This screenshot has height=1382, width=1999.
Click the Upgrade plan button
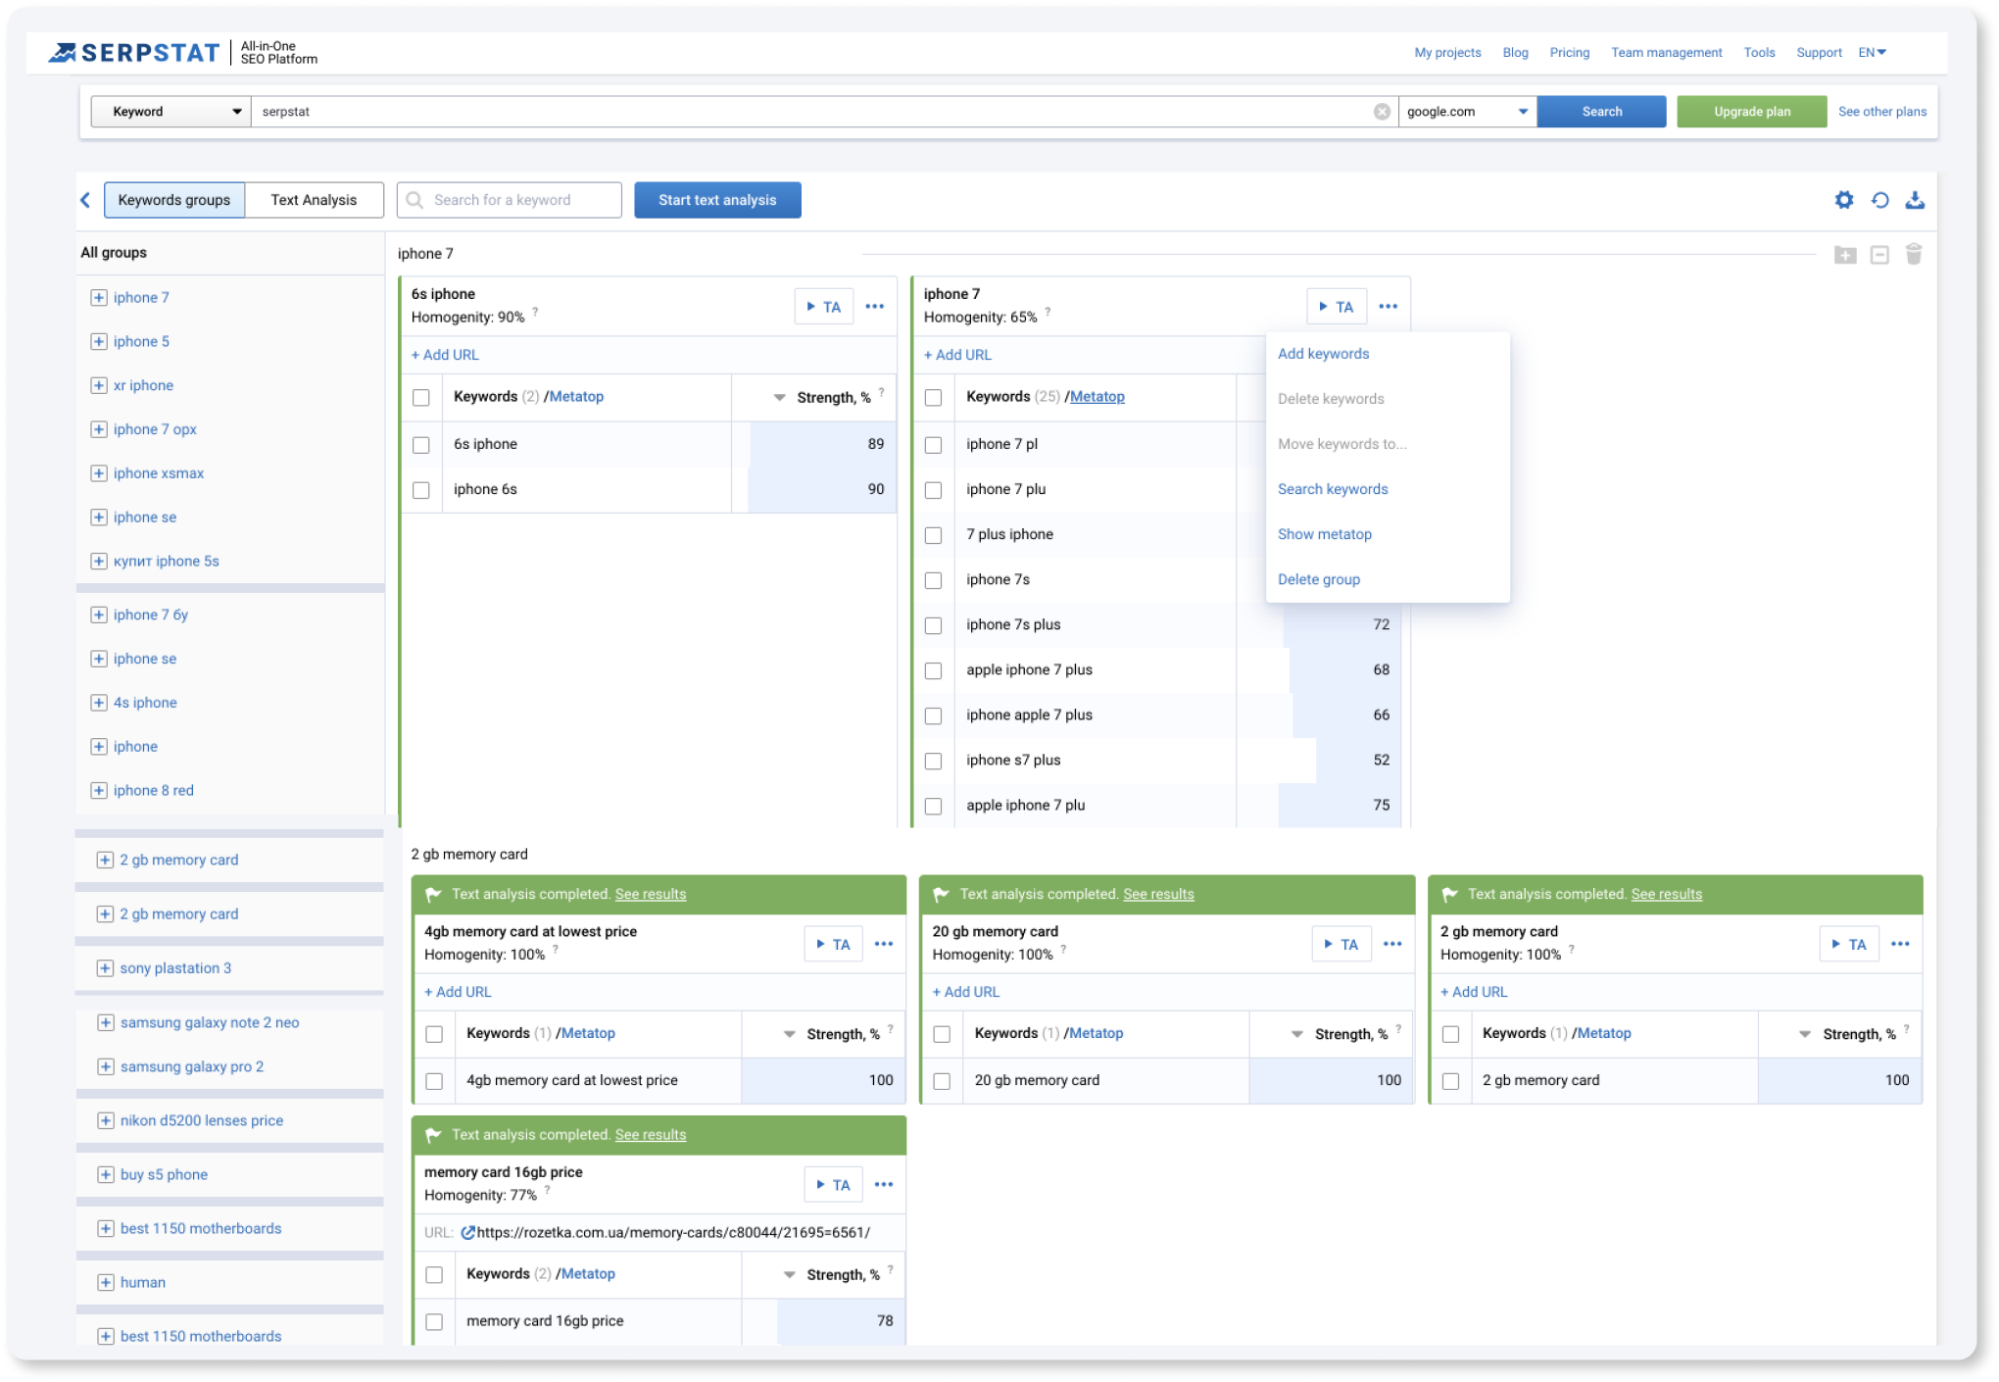pyautogui.click(x=1751, y=112)
